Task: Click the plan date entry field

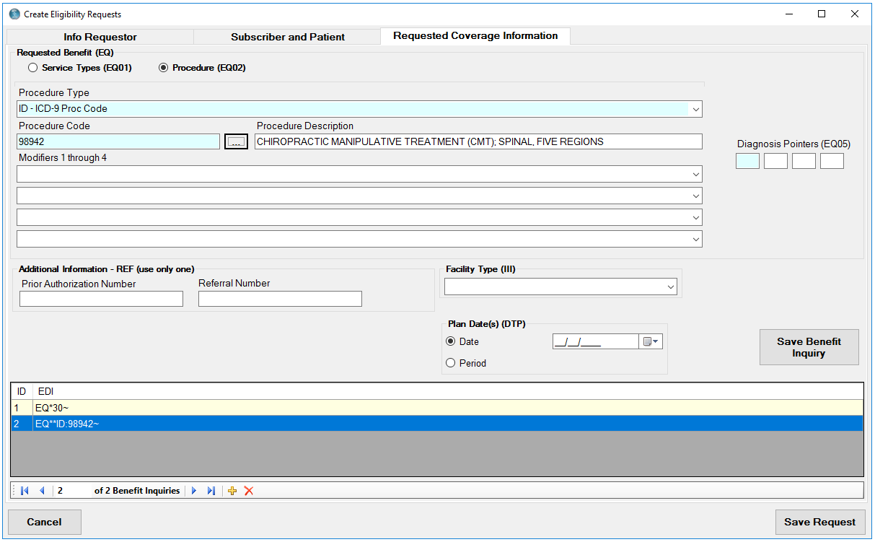Action: pyautogui.click(x=595, y=341)
